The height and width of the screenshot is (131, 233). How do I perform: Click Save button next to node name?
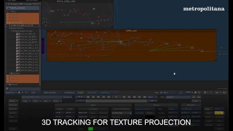[x=199, y=97]
